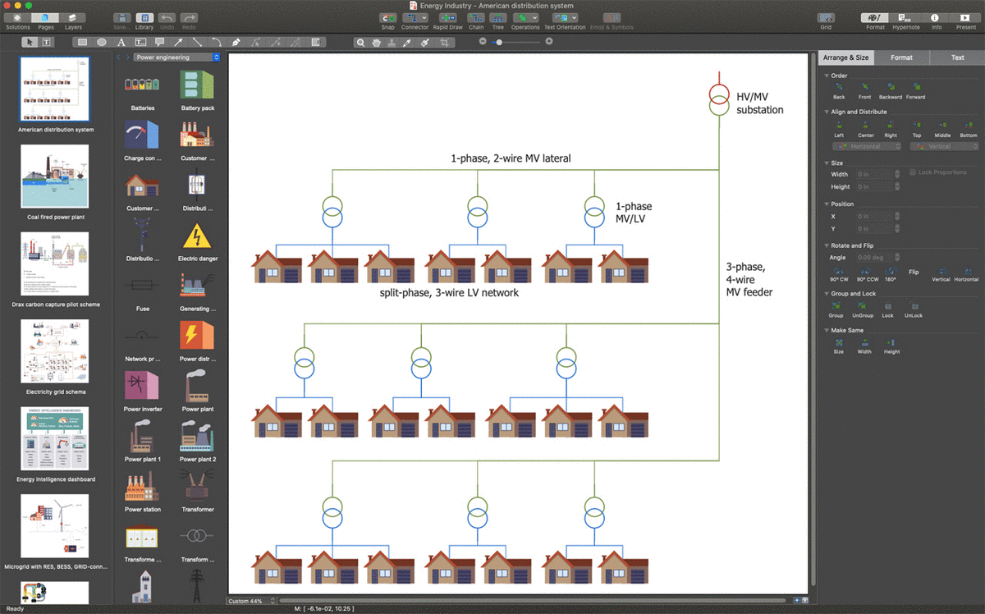
Task: Activate the Hand pan tool
Action: point(376,42)
